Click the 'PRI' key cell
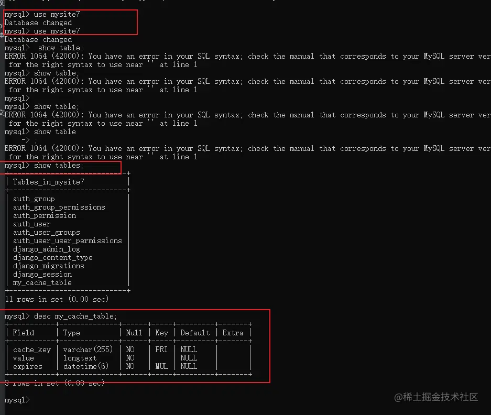This screenshot has height=415, width=491. click(161, 350)
